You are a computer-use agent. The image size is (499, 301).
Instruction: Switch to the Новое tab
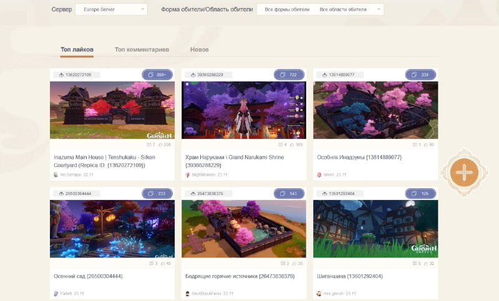(x=199, y=50)
